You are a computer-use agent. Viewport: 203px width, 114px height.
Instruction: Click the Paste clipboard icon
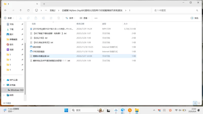[x=36, y=18]
